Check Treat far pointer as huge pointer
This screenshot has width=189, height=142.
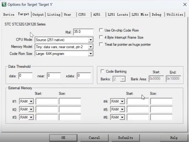tap(101, 44)
